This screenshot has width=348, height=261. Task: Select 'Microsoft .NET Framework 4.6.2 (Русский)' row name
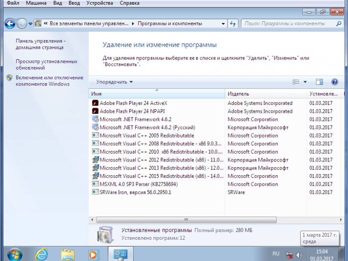click(147, 127)
